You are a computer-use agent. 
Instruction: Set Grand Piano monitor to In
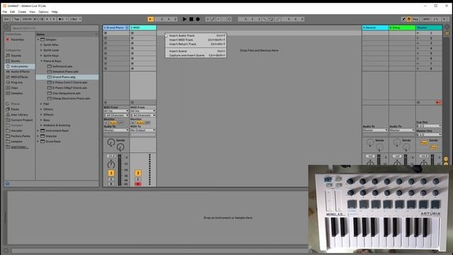[x=106, y=123]
